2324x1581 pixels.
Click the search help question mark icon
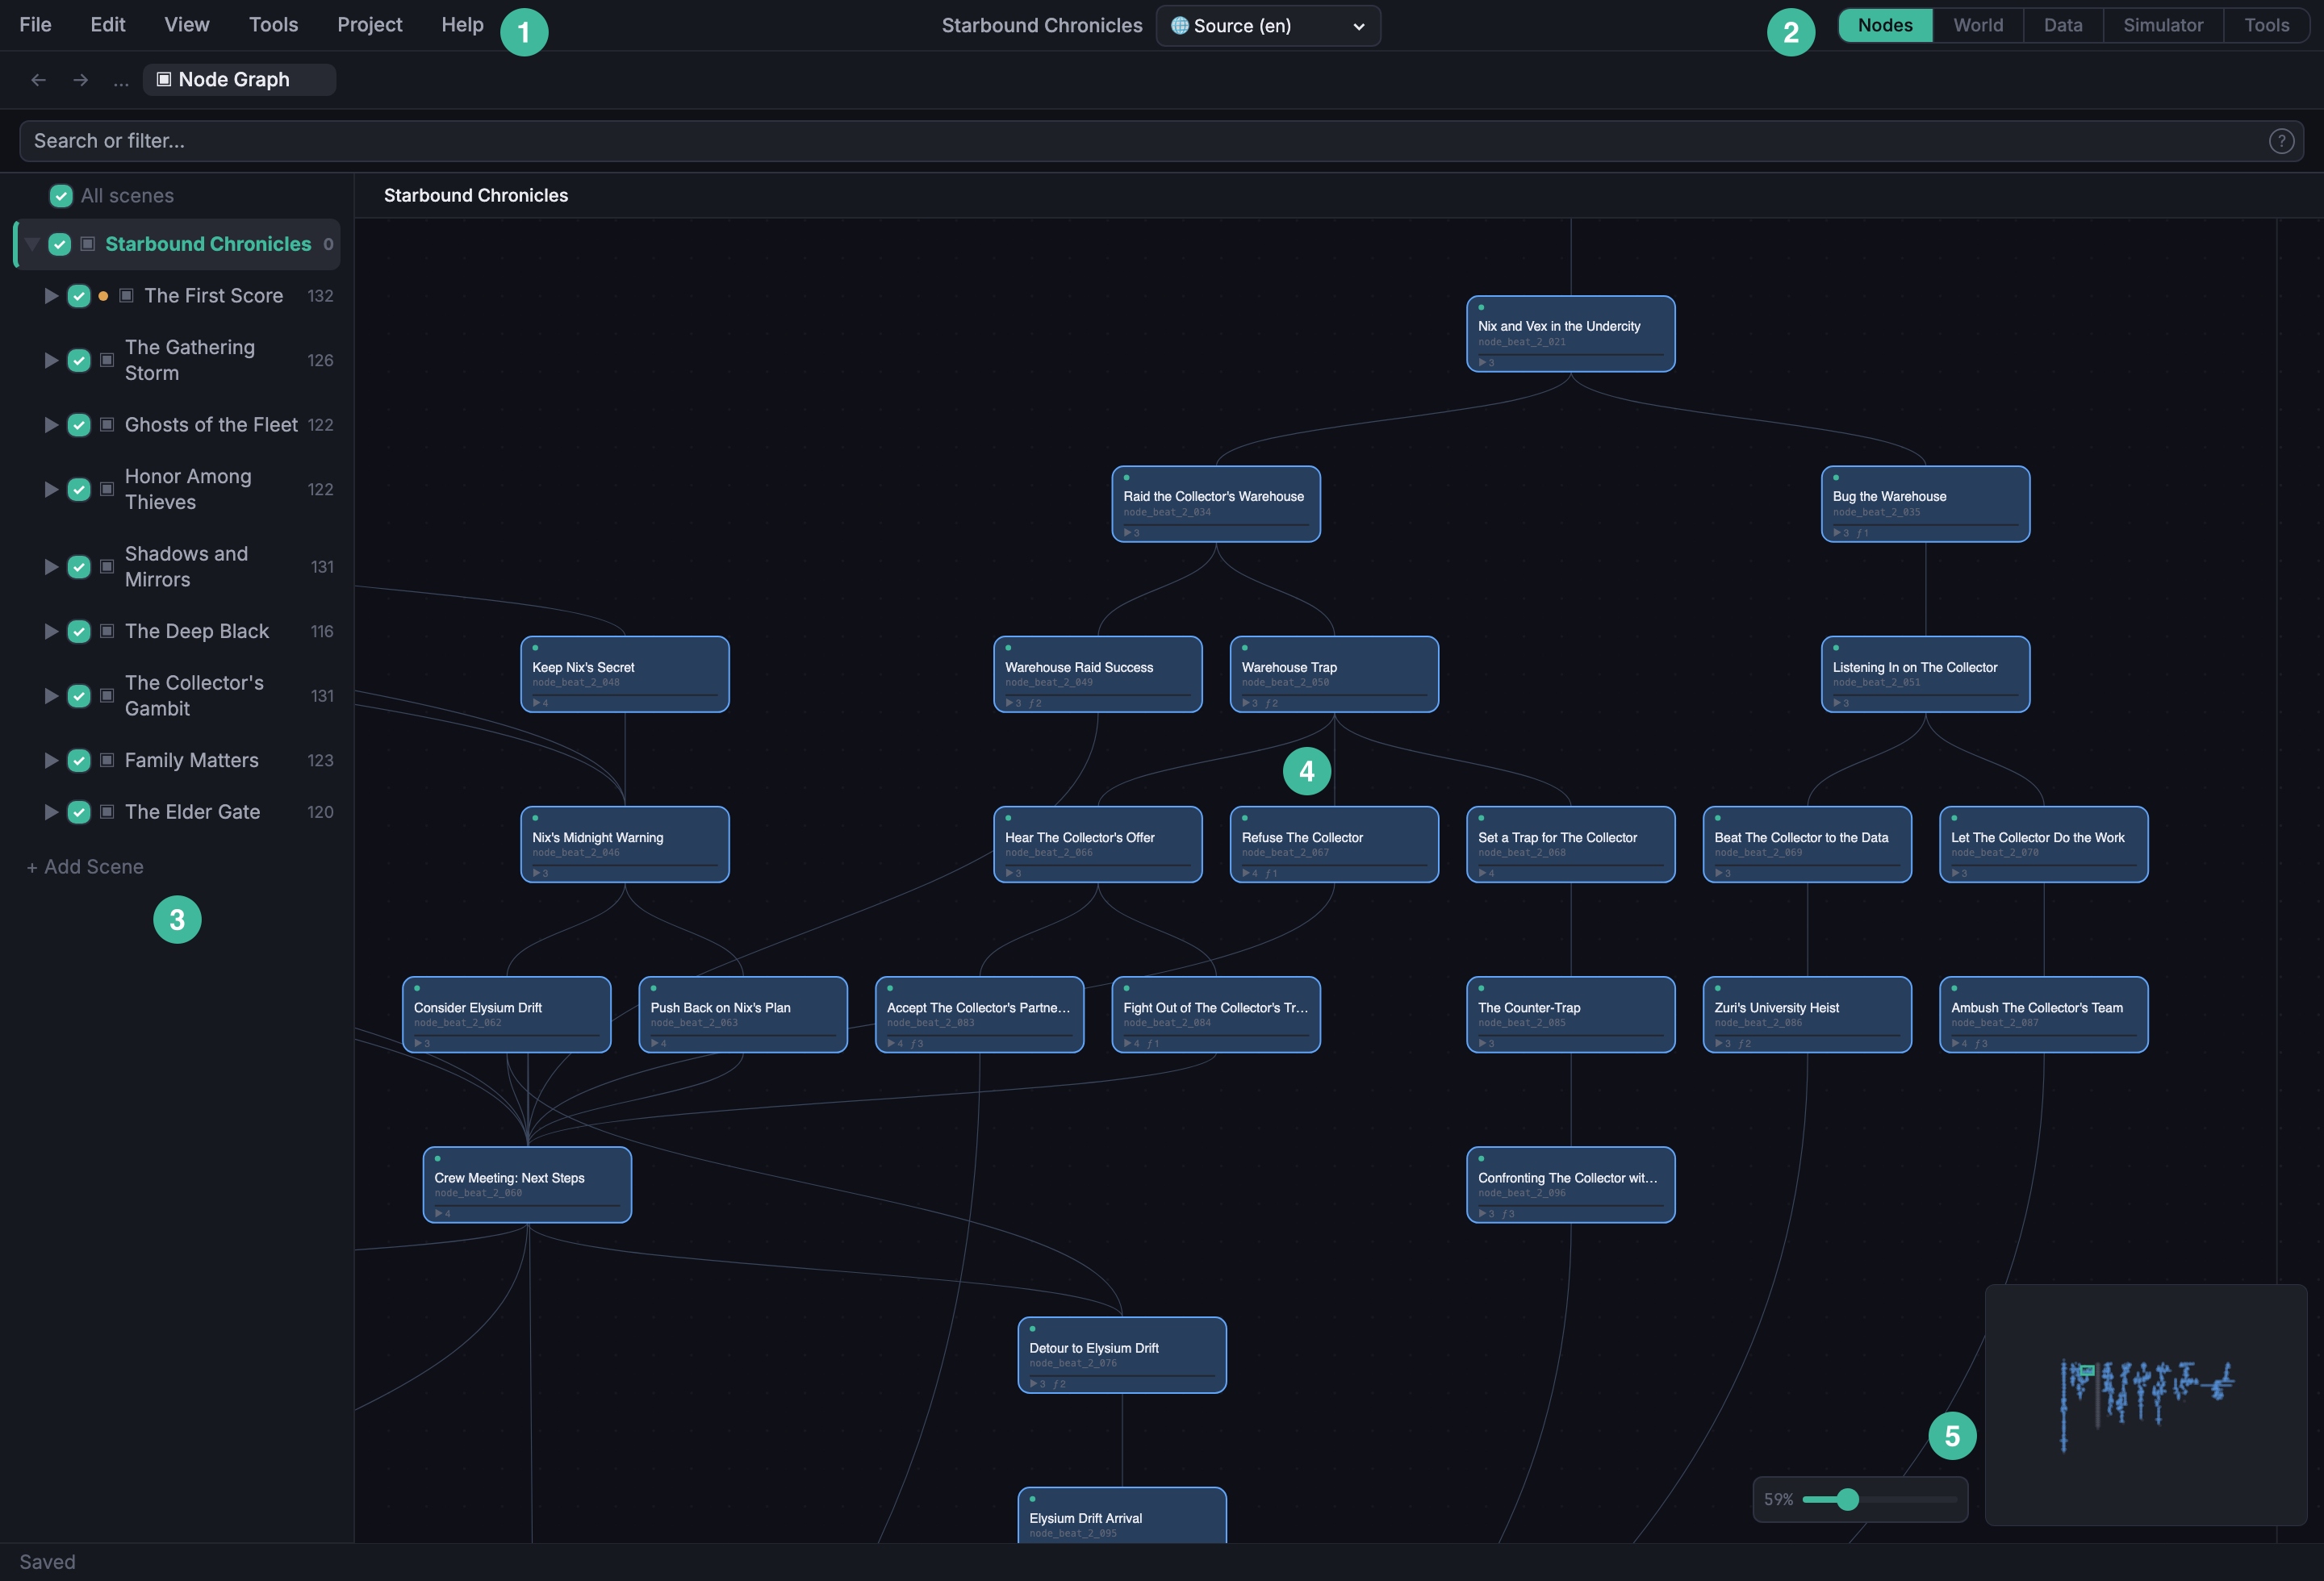click(x=2281, y=141)
